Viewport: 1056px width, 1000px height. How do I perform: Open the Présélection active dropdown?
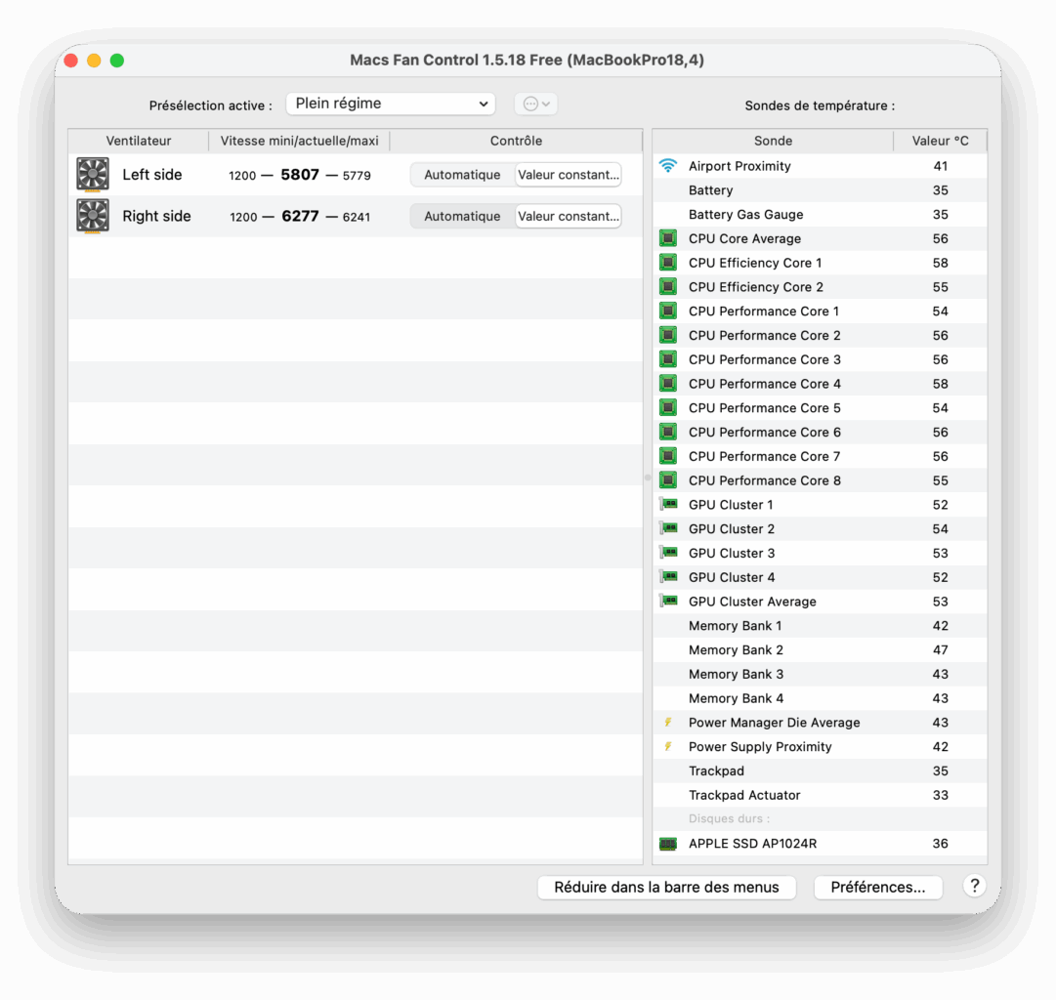coord(391,104)
